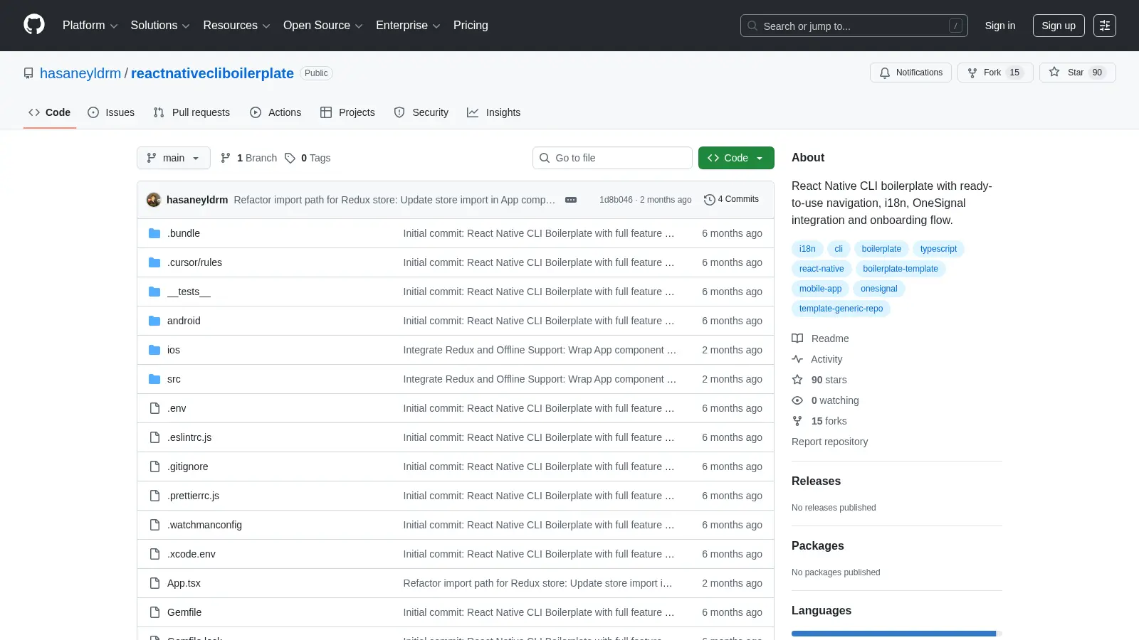Click the Go to file input
1139x640 pixels.
pyautogui.click(x=612, y=158)
